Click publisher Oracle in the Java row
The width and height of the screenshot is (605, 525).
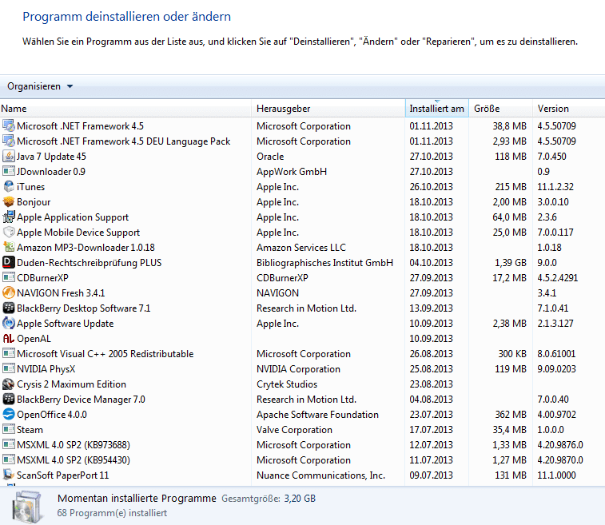[270, 157]
